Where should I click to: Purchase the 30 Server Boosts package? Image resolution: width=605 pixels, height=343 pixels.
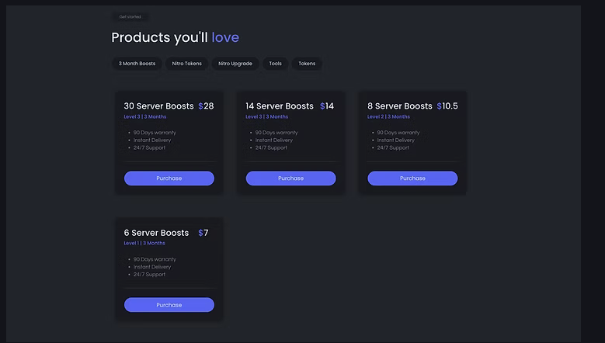pos(169,178)
